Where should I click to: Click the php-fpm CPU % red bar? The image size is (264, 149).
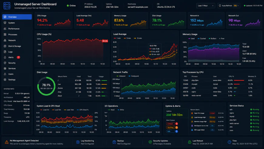(239, 81)
